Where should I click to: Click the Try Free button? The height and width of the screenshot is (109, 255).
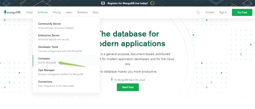click(242, 12)
